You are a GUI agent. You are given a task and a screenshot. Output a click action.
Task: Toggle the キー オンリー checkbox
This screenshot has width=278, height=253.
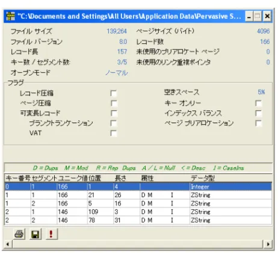click(x=258, y=103)
